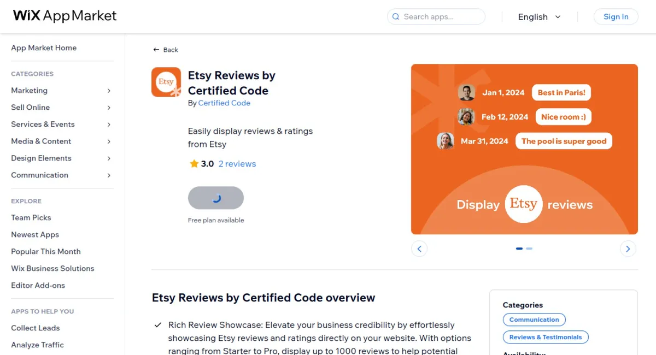Open the Certified Code developer link
The height and width of the screenshot is (355, 656).
(x=224, y=103)
